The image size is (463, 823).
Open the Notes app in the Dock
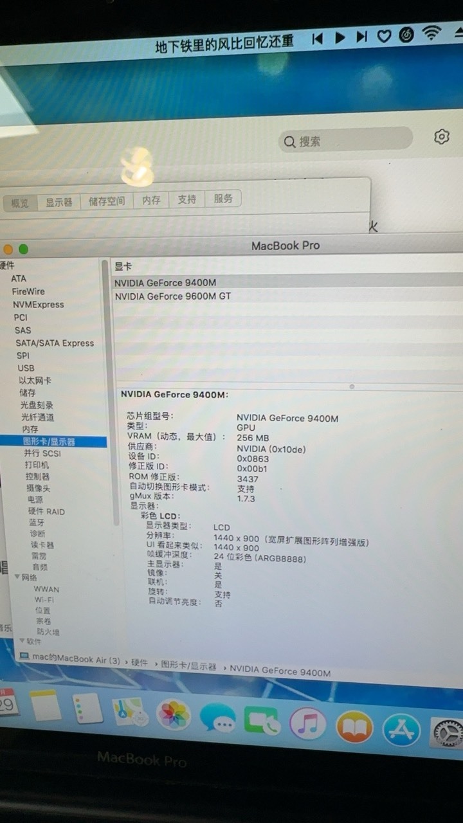click(45, 705)
